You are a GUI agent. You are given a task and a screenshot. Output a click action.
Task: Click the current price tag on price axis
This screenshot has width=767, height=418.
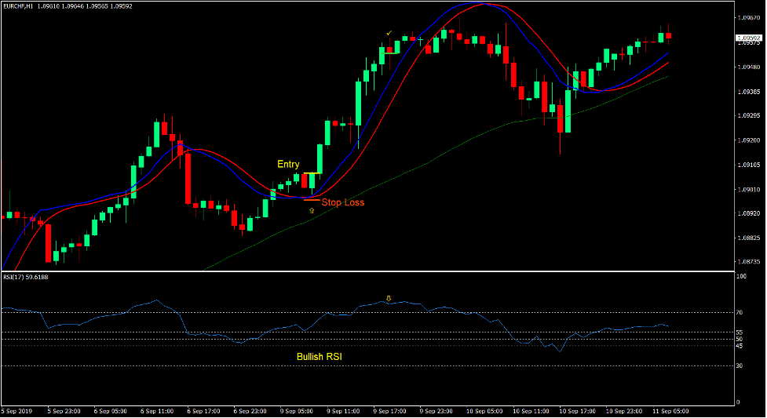pos(748,38)
